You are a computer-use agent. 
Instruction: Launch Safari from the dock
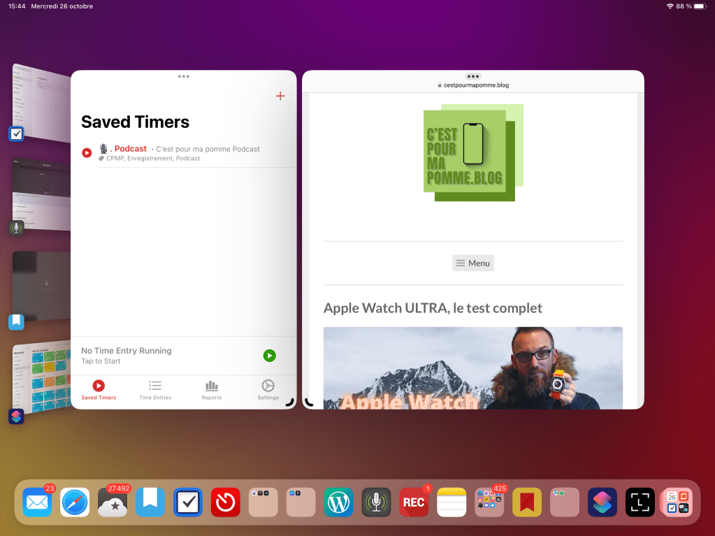pos(75,502)
